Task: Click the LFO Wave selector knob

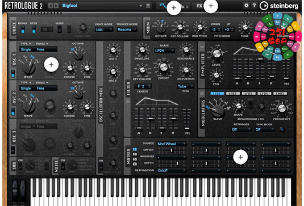Action: pyautogui.click(x=218, y=111)
